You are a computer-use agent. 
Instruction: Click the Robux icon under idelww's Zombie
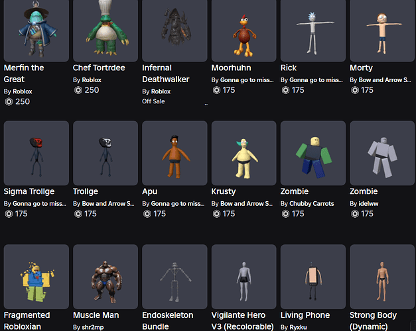pos(355,214)
